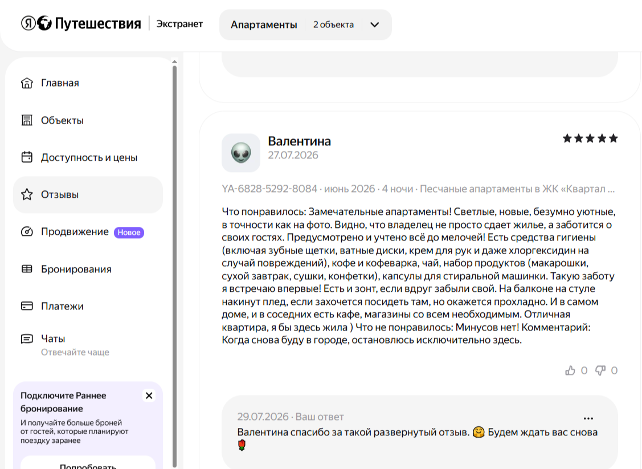Click the reply text thanking Валентина
This screenshot has height=469, width=642.
click(x=417, y=438)
